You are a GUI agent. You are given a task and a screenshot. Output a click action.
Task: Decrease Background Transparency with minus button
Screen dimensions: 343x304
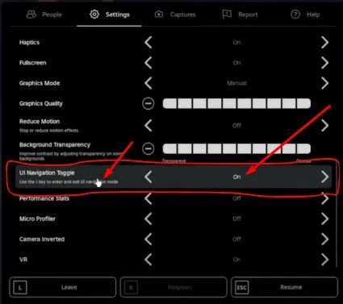pyautogui.click(x=148, y=148)
